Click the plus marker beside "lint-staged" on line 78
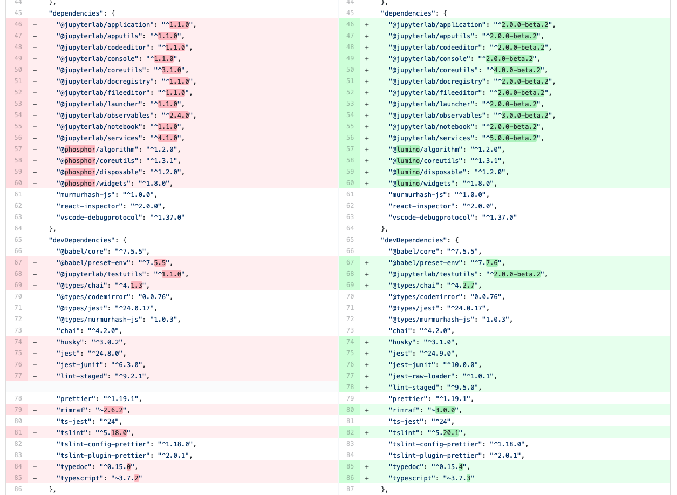Viewport: 677px width, 495px height. (367, 387)
